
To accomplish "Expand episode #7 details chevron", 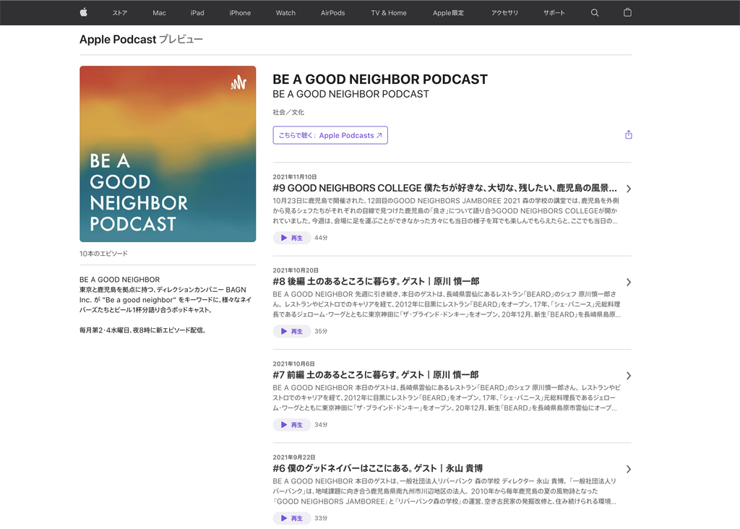I will point(628,376).
